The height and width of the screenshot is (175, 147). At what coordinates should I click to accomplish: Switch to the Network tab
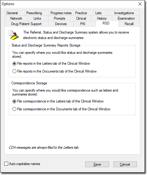[16, 18]
